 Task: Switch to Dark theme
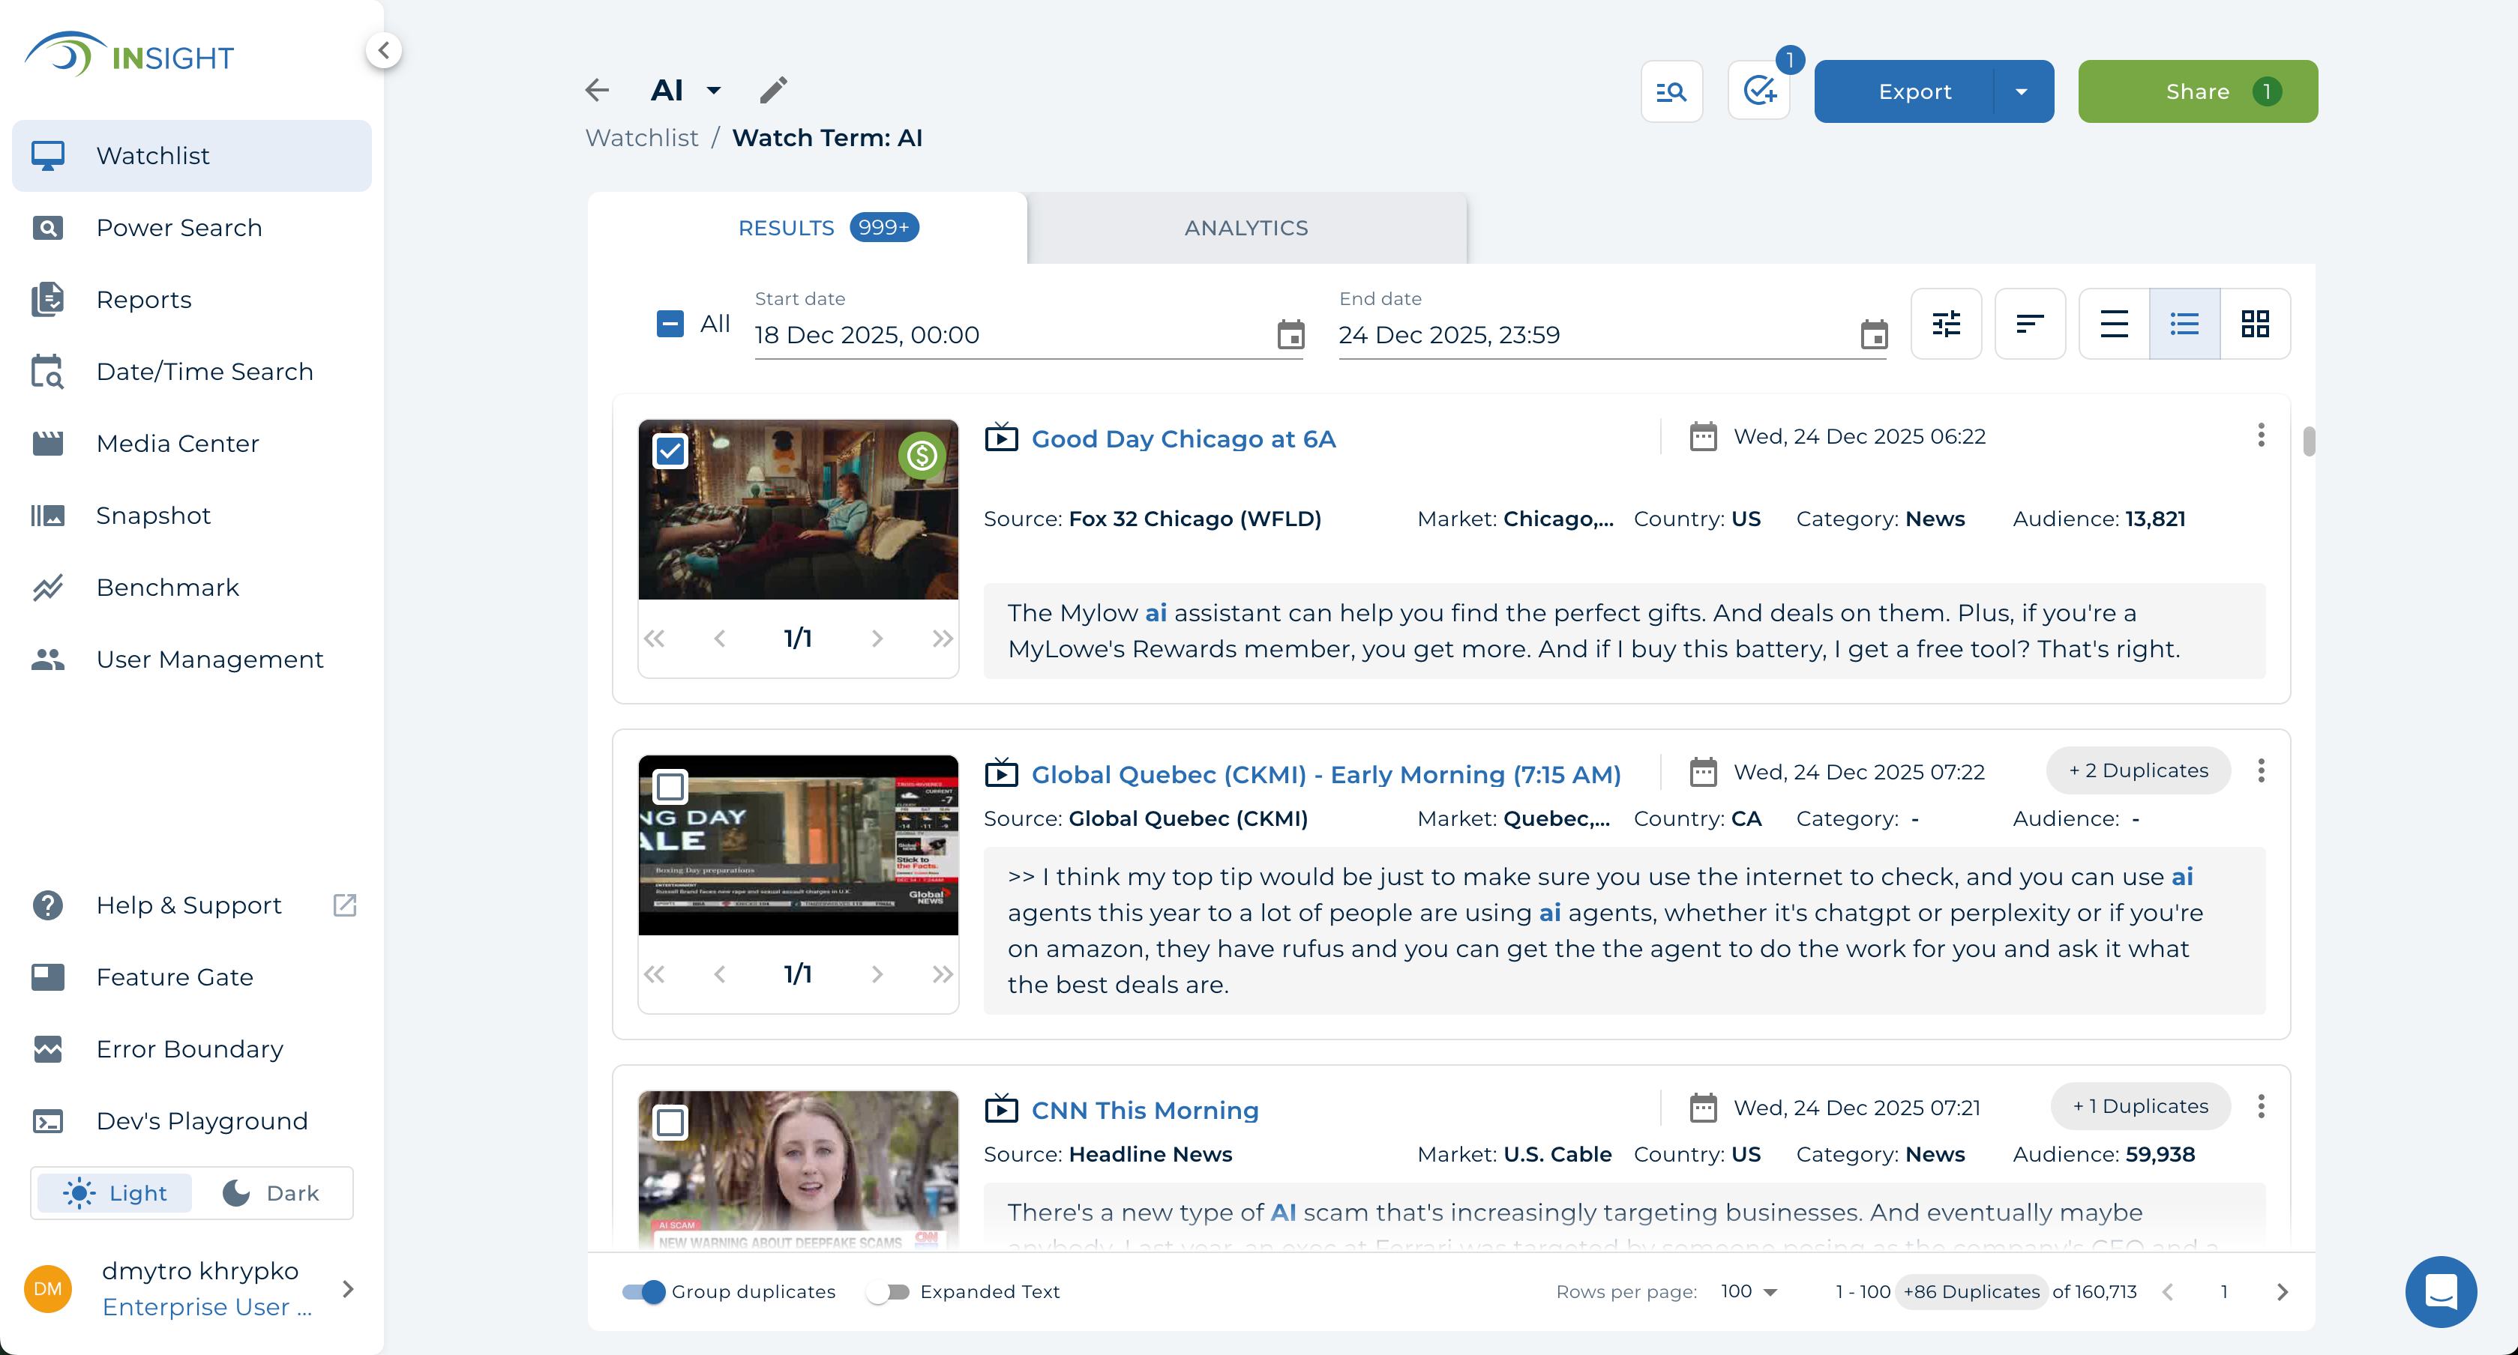click(271, 1193)
